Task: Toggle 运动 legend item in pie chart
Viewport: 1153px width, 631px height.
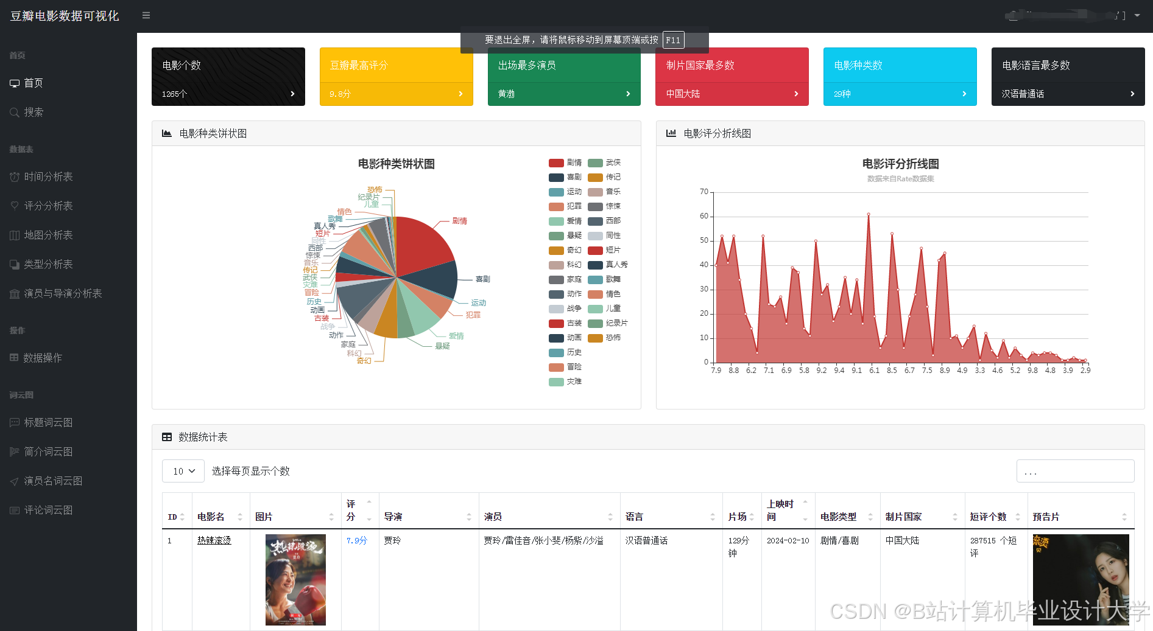Action: pyautogui.click(x=565, y=192)
